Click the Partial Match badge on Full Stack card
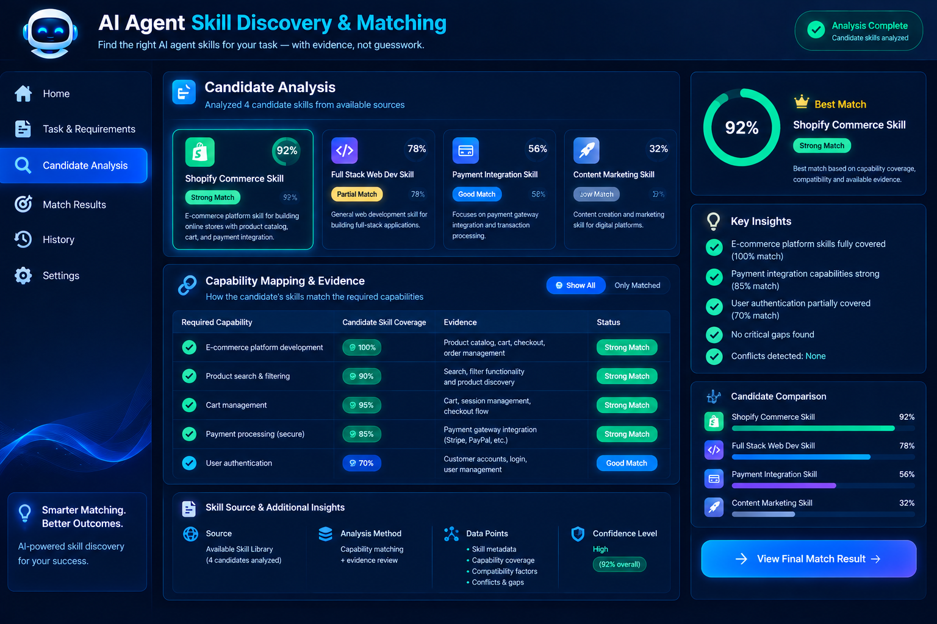Screen dimensions: 937x624 [x=357, y=194]
